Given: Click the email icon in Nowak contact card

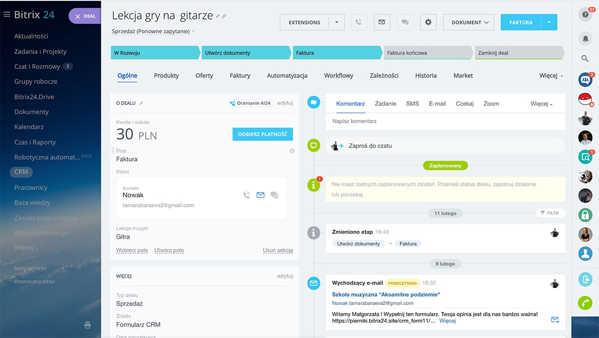Looking at the screenshot, I should pyautogui.click(x=260, y=195).
